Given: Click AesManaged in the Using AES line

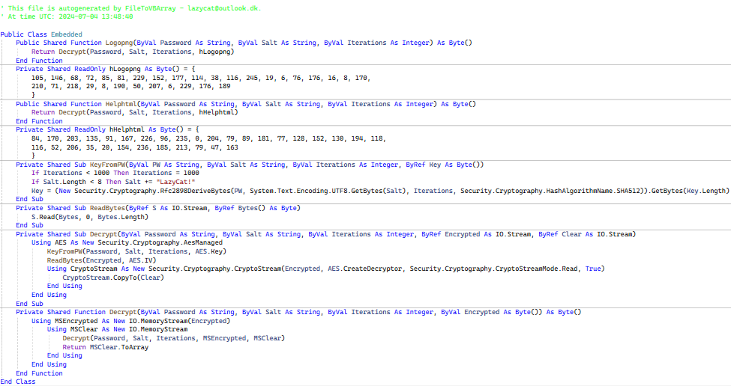Looking at the screenshot, I should [x=203, y=242].
